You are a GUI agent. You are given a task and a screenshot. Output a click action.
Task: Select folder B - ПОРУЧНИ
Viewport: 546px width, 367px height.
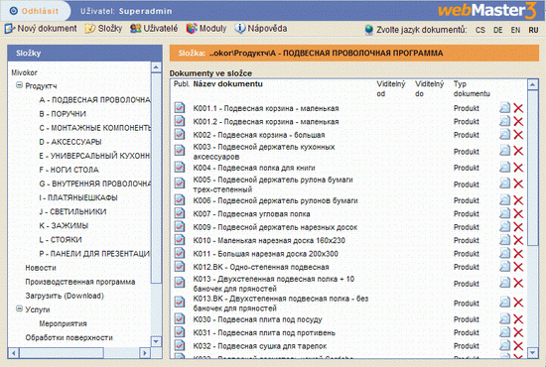(63, 114)
